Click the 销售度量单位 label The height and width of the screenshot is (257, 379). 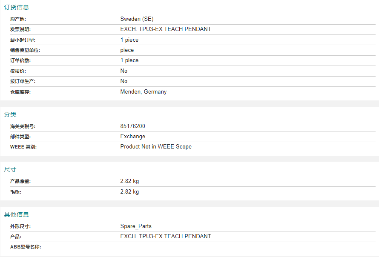coord(25,50)
